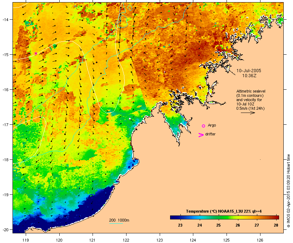Click the date label 10-Jul-2005

coord(249,71)
